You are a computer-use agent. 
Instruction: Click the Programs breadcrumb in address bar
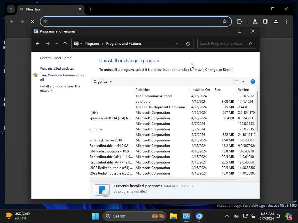[x=92, y=44]
